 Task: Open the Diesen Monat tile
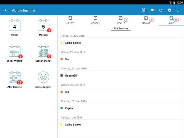43,54
